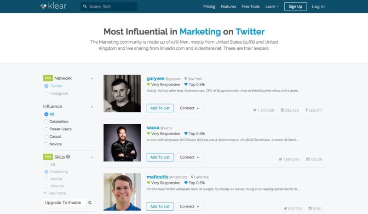
Task: Open mattcutts profile photo thumbnail
Action: pos(122,192)
